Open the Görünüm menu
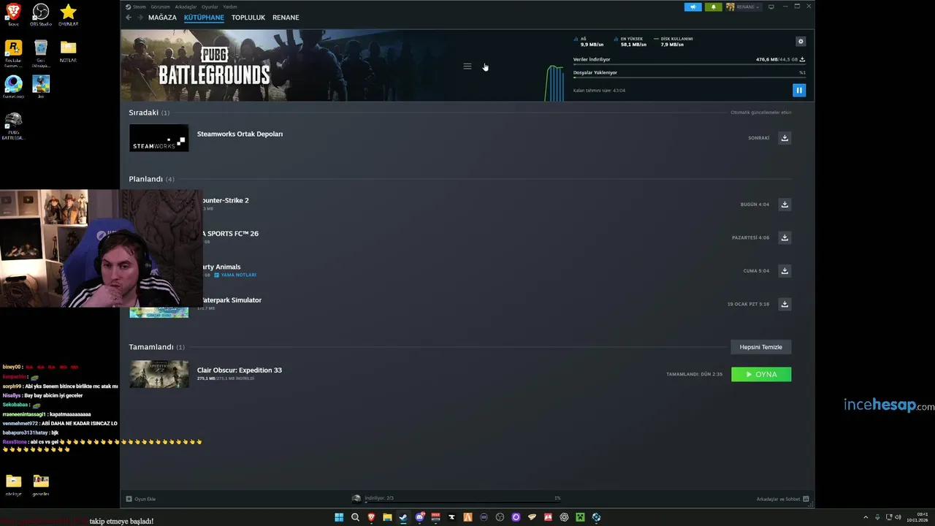The height and width of the screenshot is (526, 935). coord(160,7)
